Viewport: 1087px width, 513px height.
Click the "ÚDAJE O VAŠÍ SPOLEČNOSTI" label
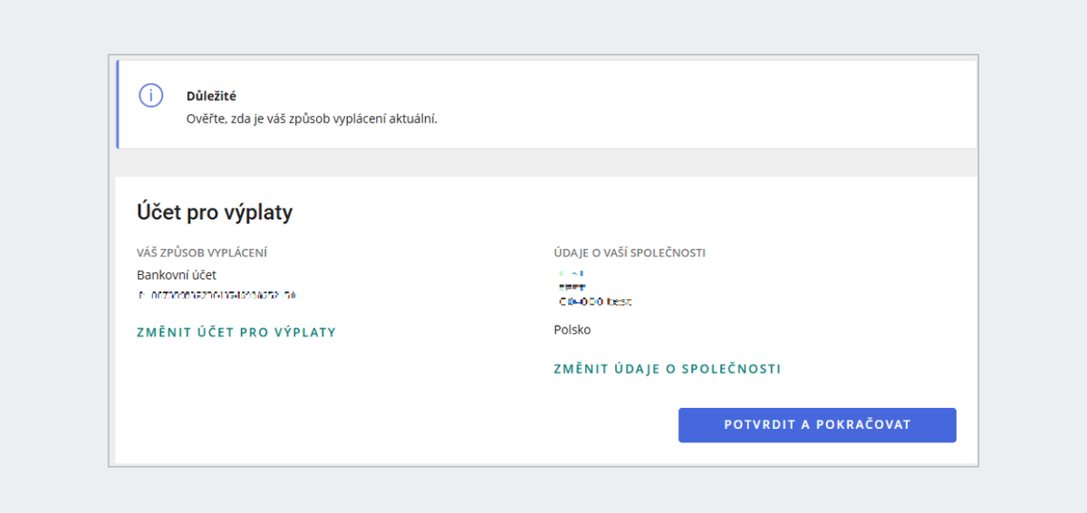tap(630, 253)
